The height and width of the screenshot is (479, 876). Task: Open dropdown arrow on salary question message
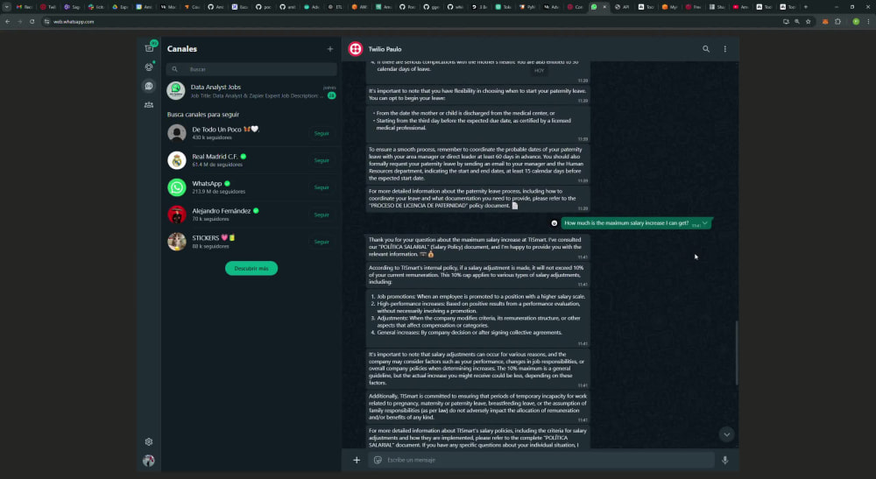[x=705, y=222]
